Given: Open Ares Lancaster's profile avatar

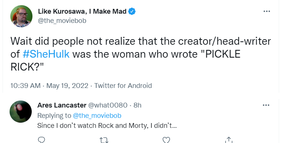Looking at the screenshot, I should (21, 112).
